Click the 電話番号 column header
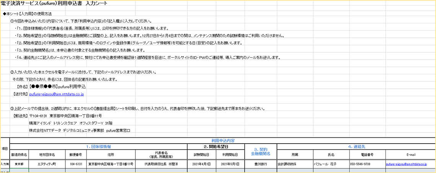Viewport: 436px width, 173px height. pos(367,154)
